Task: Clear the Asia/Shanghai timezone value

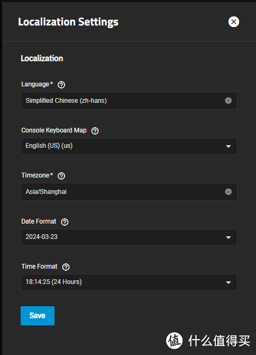Action: click(x=228, y=192)
